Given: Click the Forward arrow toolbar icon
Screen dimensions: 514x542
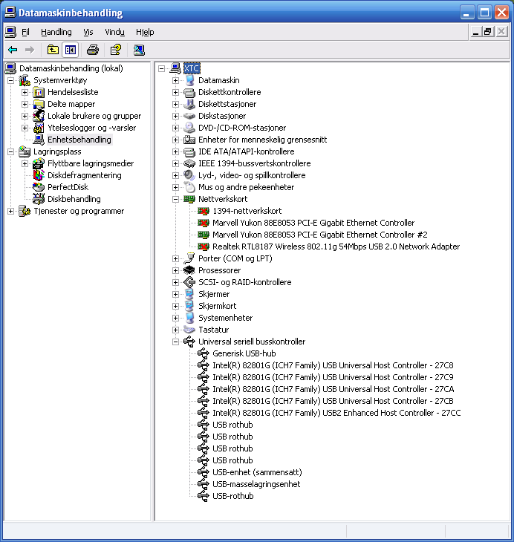Looking at the screenshot, I should point(30,50).
